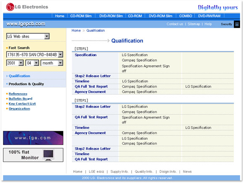Open the Organization link
Screen dimensions: 243x183
click(19, 109)
